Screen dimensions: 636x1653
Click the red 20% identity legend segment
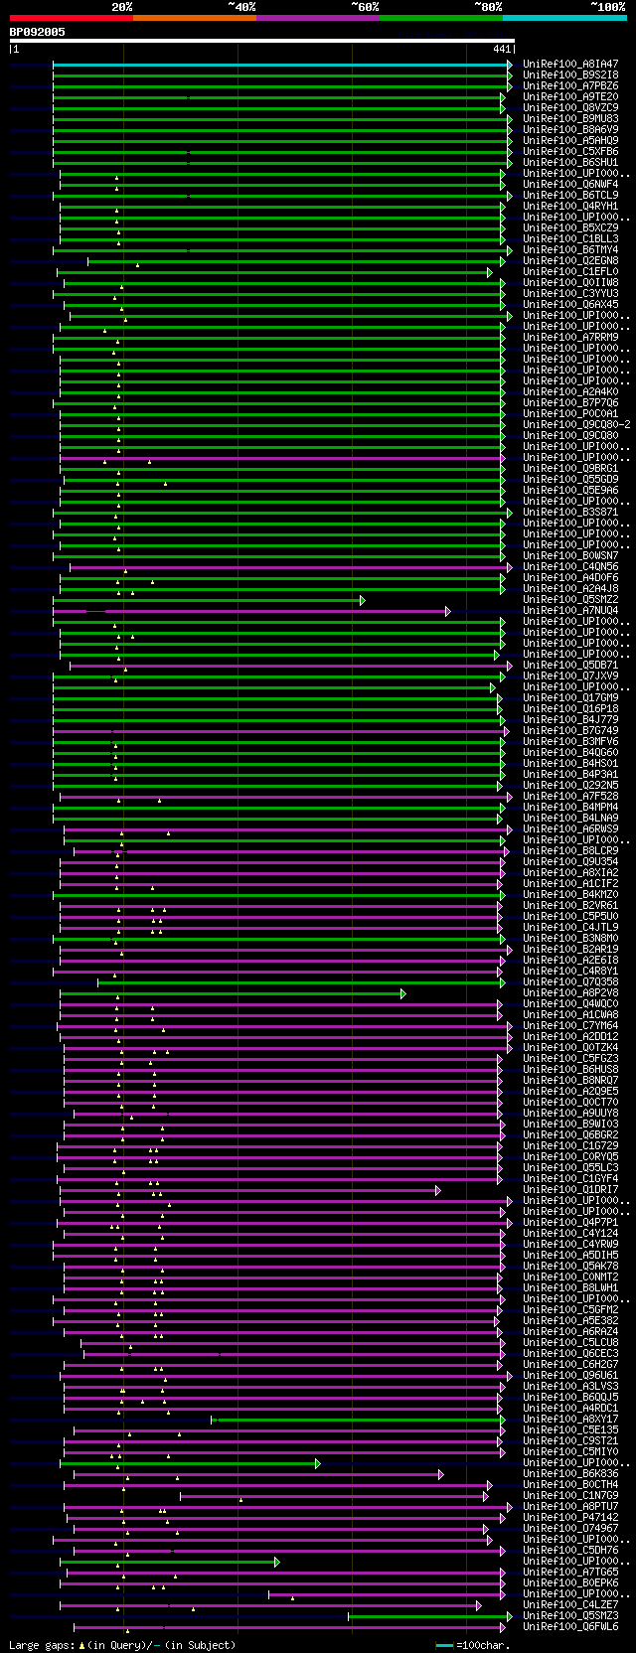tap(71, 18)
